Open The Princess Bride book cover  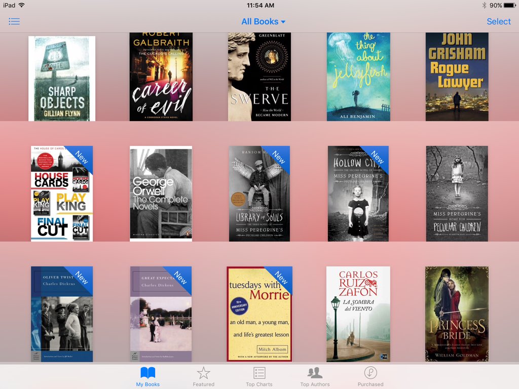(457, 314)
